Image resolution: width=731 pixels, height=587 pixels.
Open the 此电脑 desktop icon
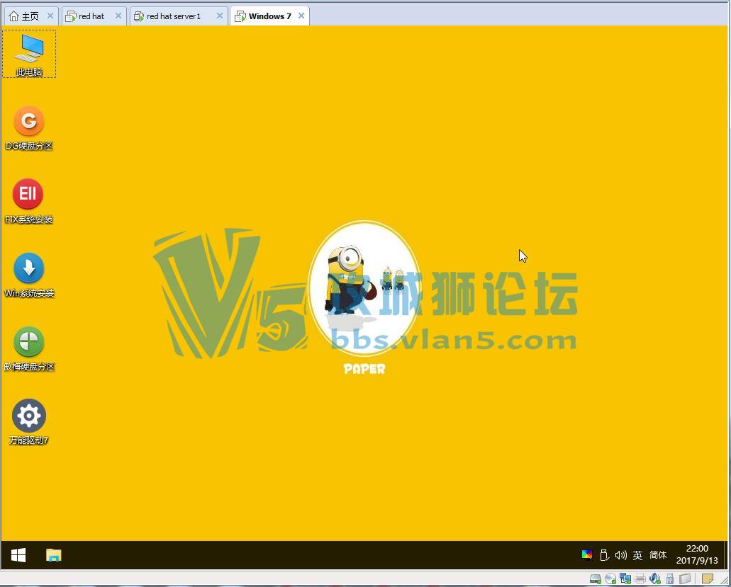click(x=29, y=54)
